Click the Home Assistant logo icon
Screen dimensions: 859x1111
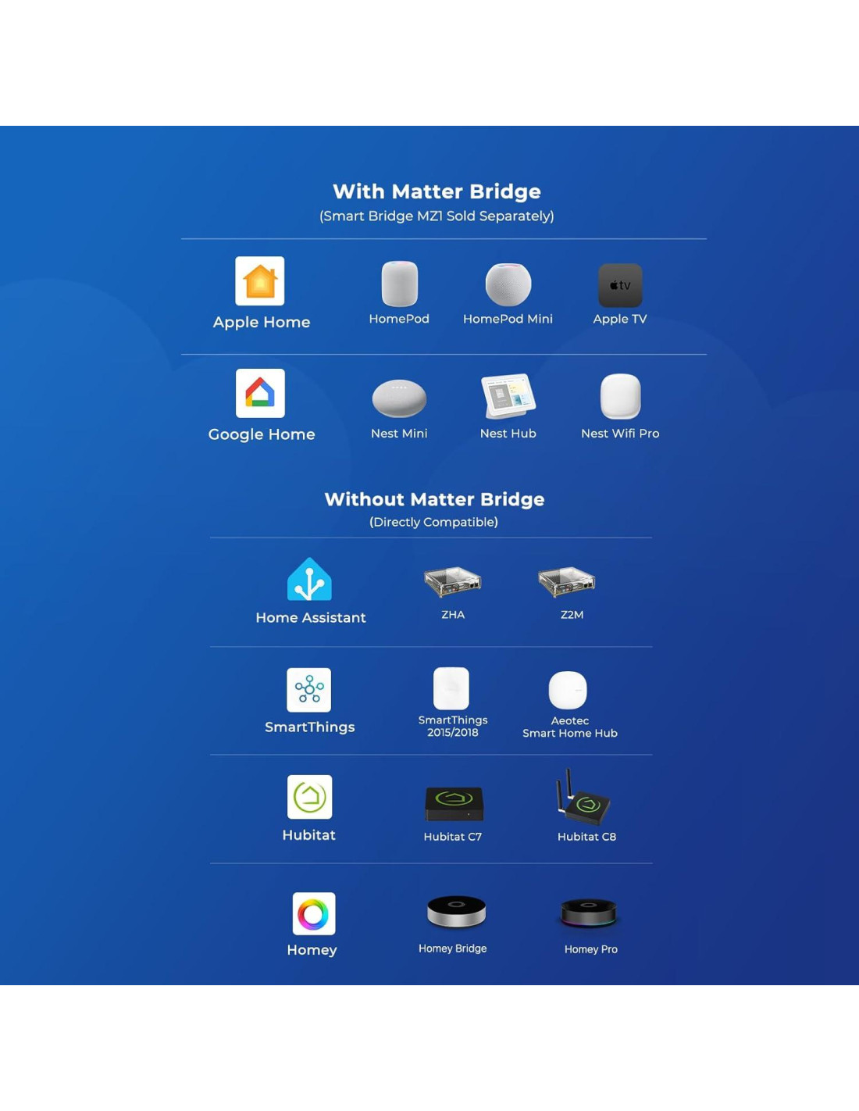(x=309, y=580)
